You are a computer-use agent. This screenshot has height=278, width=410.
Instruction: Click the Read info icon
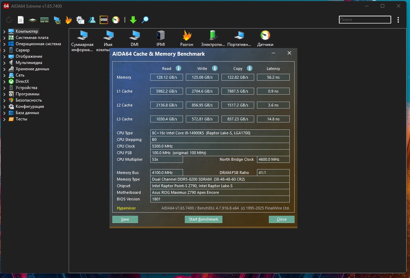(179, 69)
